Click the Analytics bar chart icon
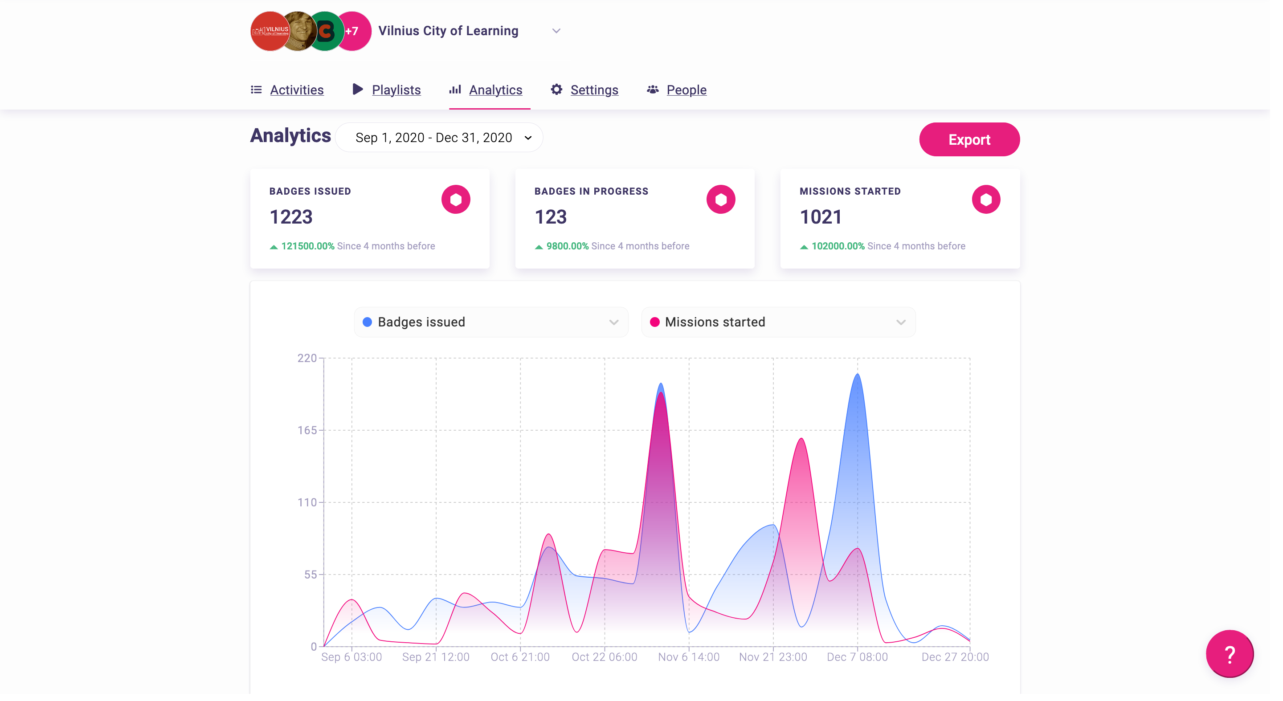 pyautogui.click(x=455, y=90)
